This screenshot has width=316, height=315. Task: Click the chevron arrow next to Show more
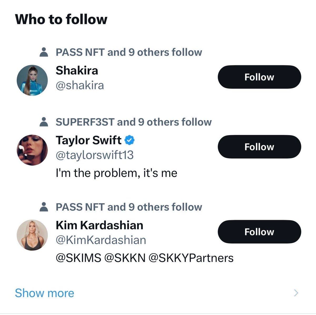[296, 293]
